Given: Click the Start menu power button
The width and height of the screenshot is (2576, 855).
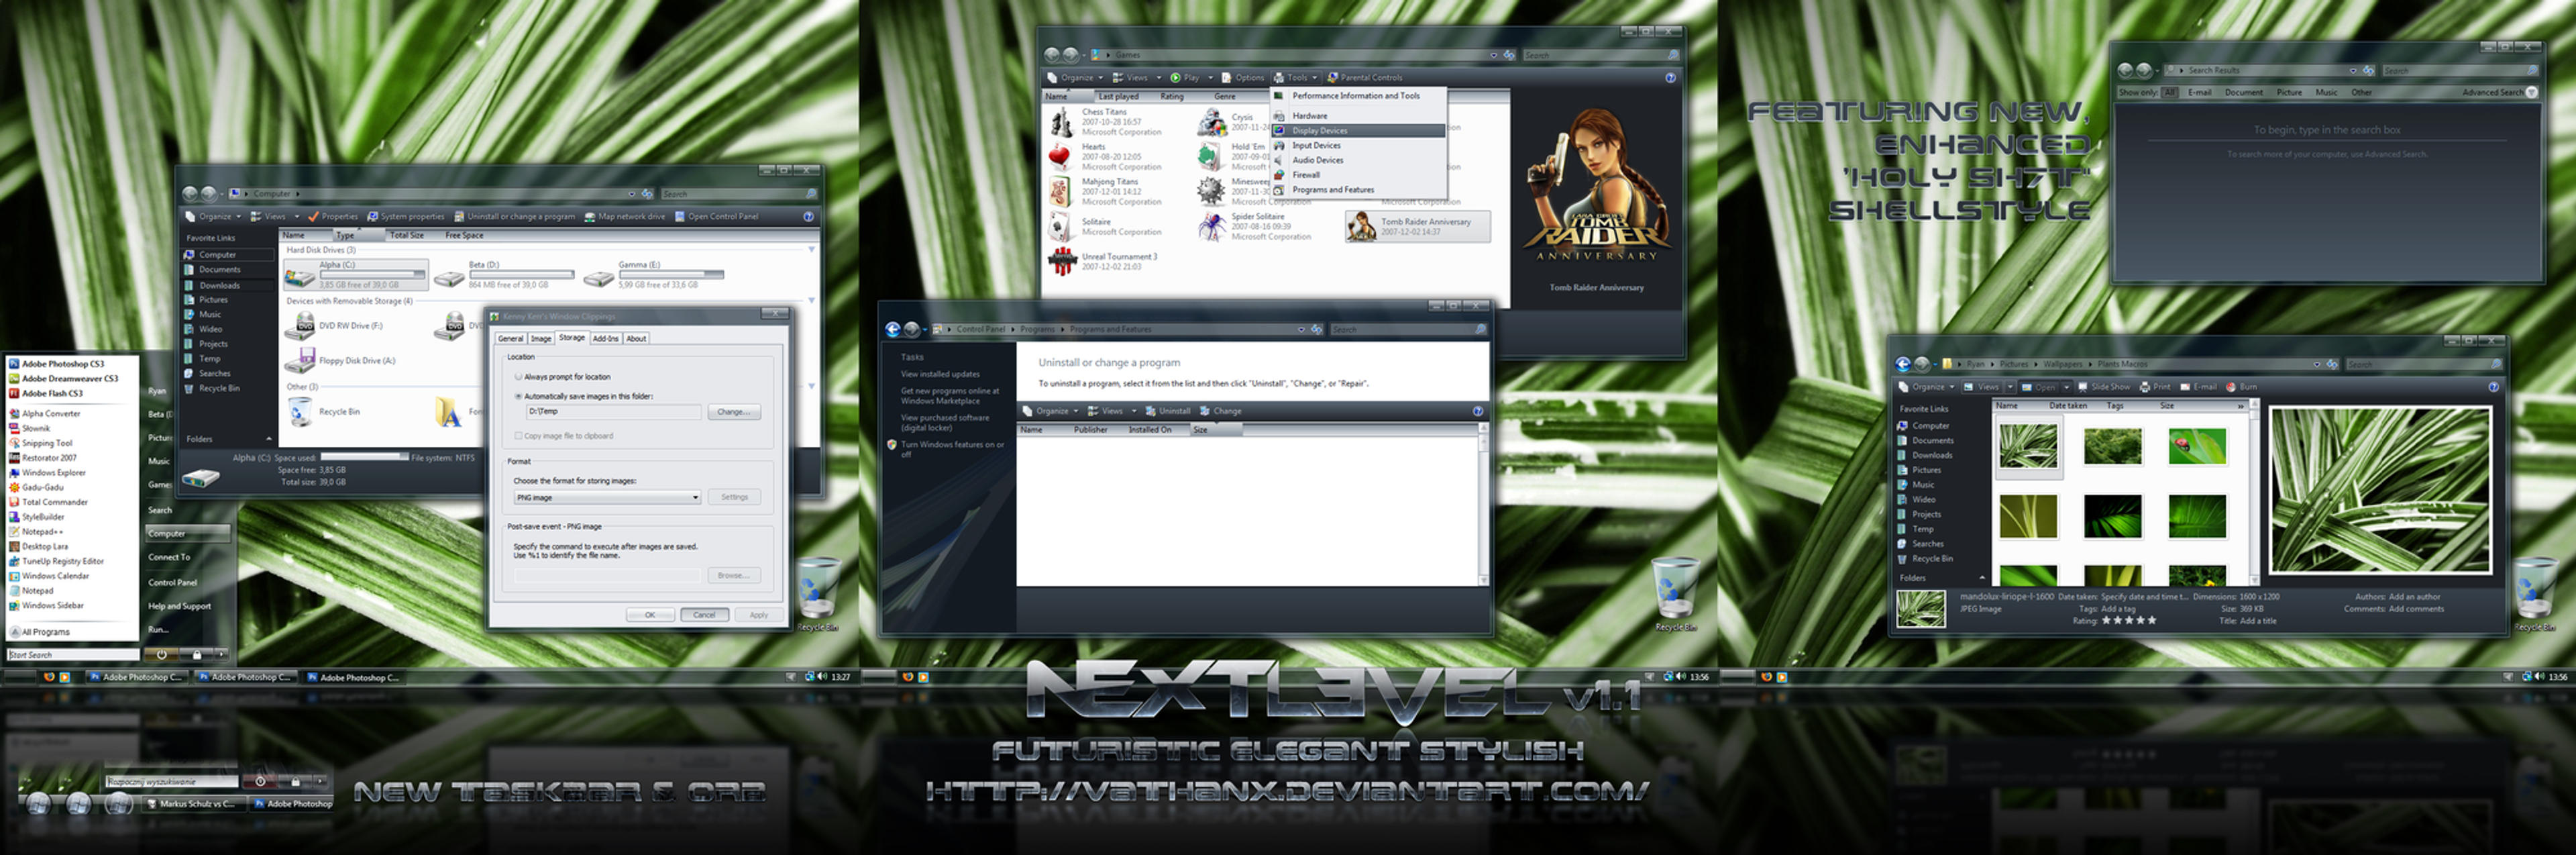Looking at the screenshot, I should pyautogui.click(x=161, y=655).
